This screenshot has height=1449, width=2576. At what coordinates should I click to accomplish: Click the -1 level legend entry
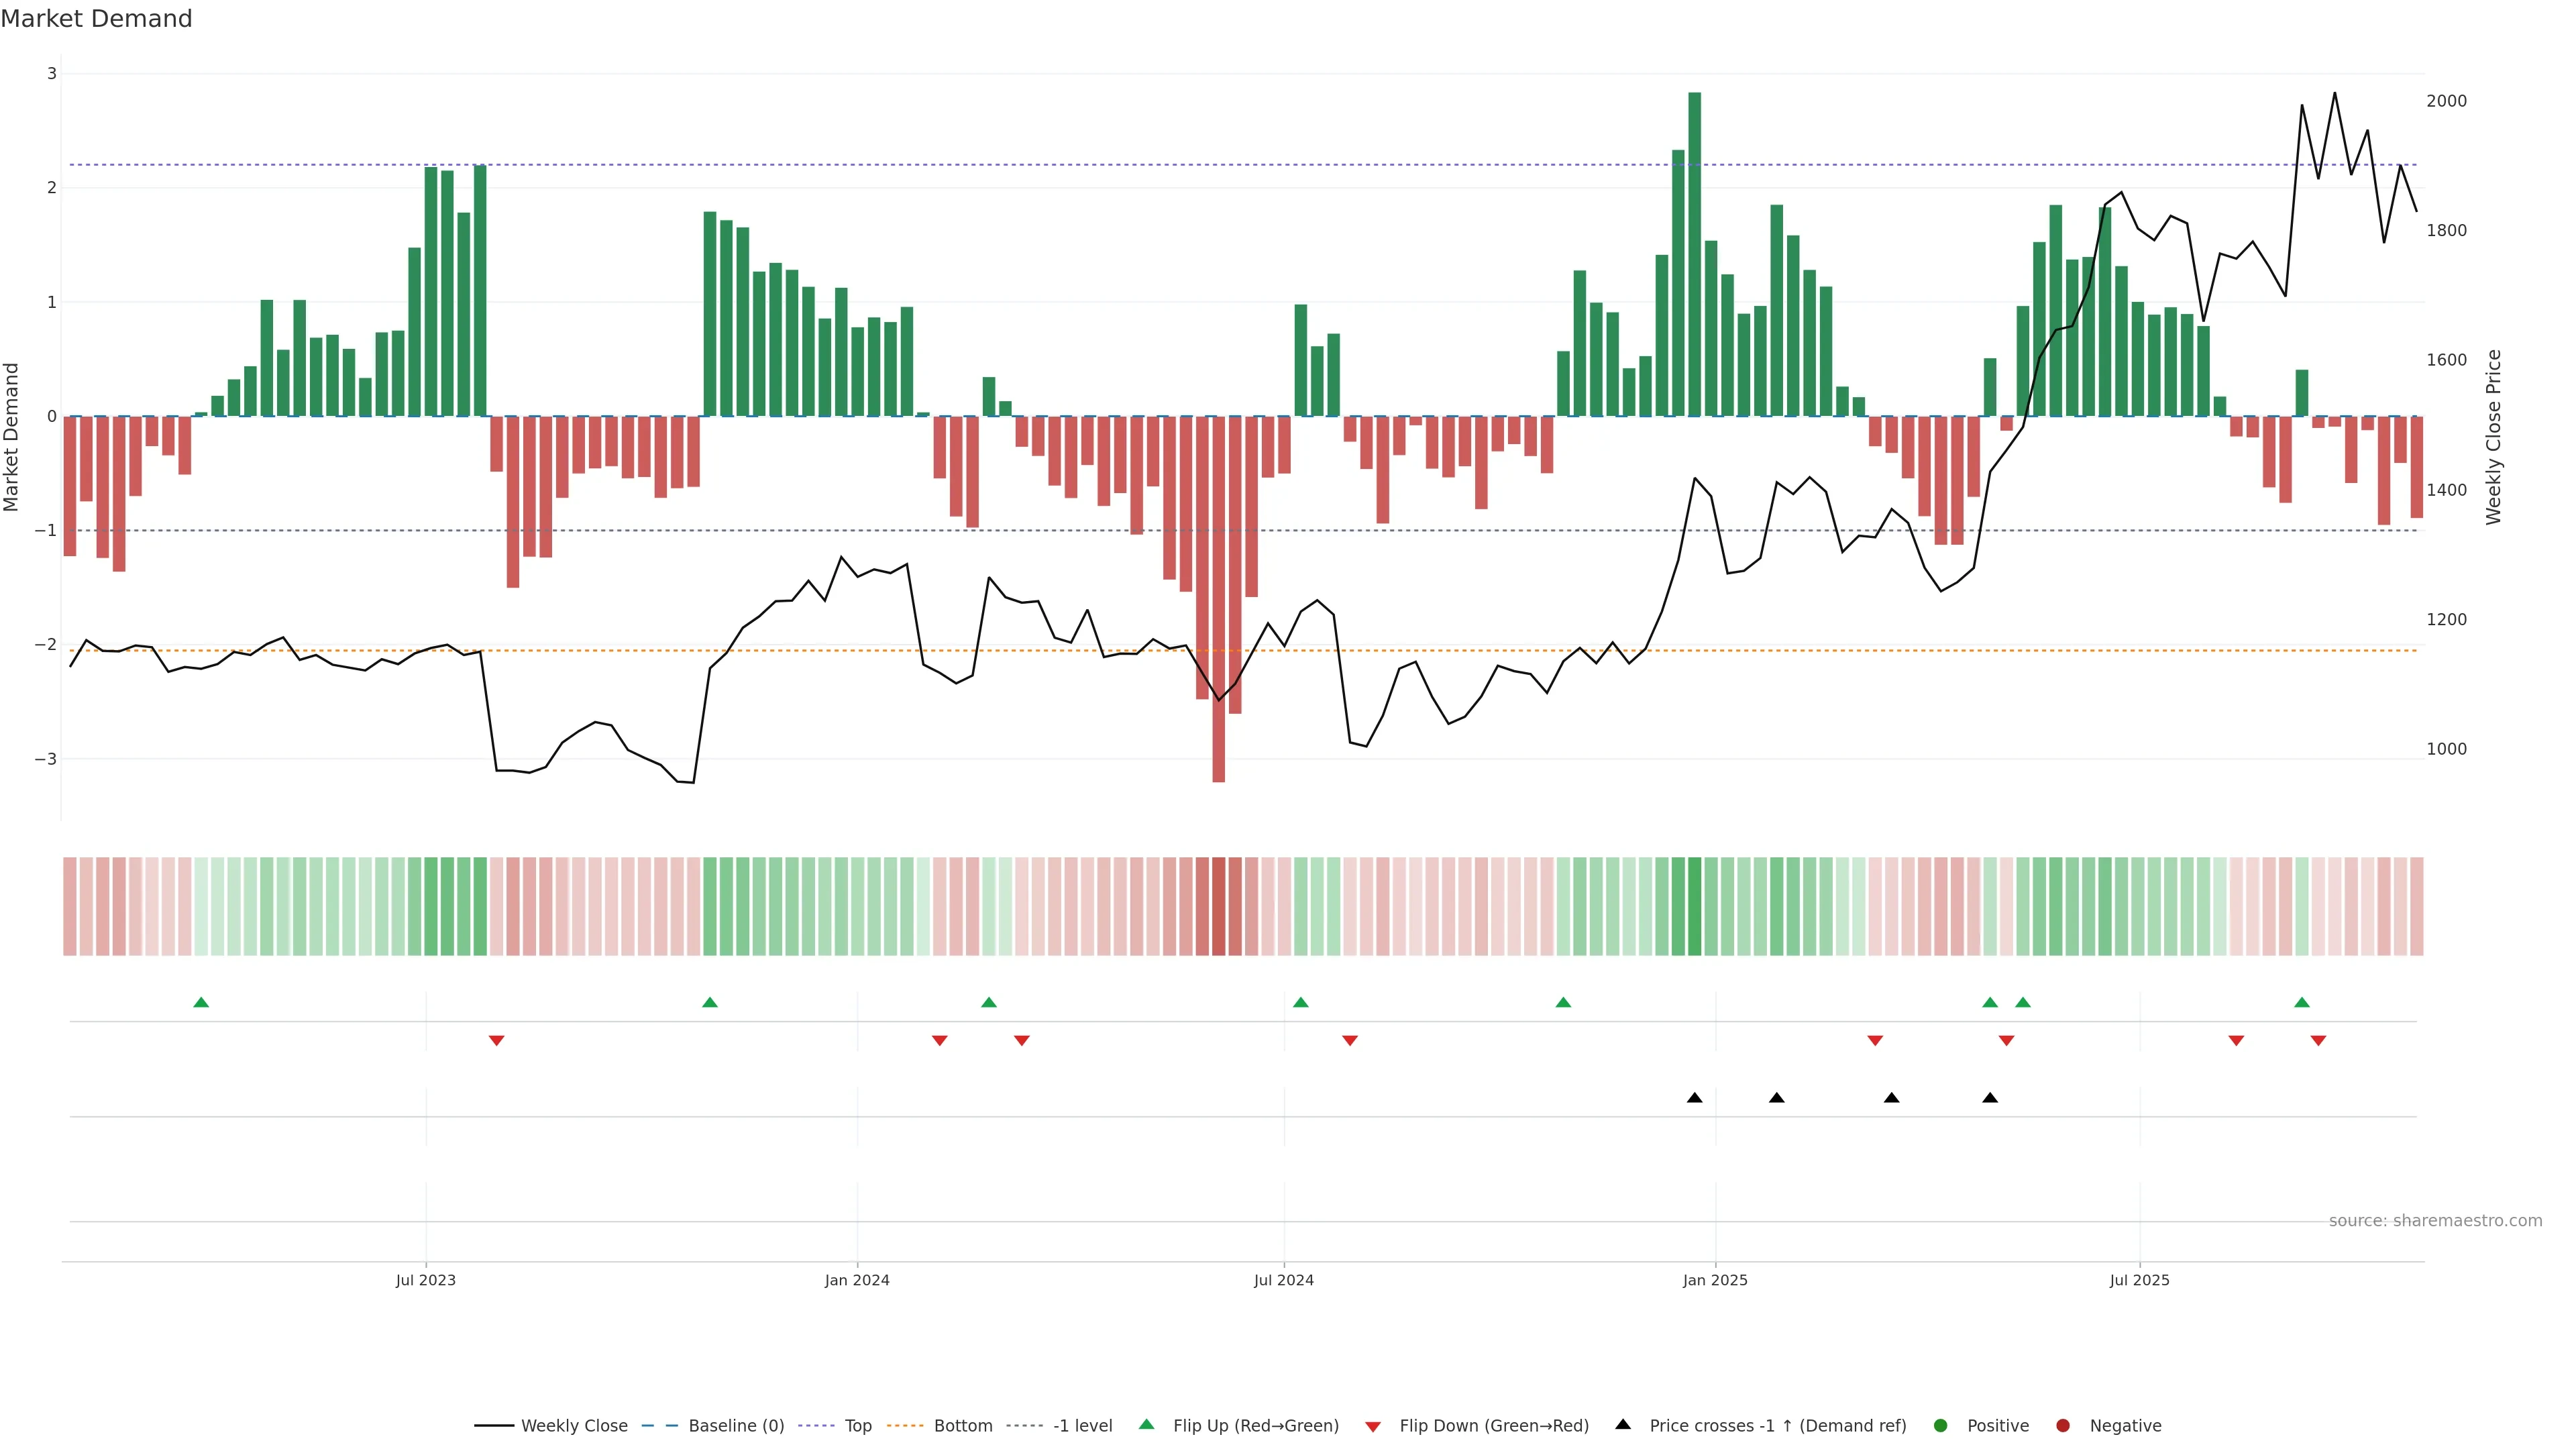tap(1082, 1426)
